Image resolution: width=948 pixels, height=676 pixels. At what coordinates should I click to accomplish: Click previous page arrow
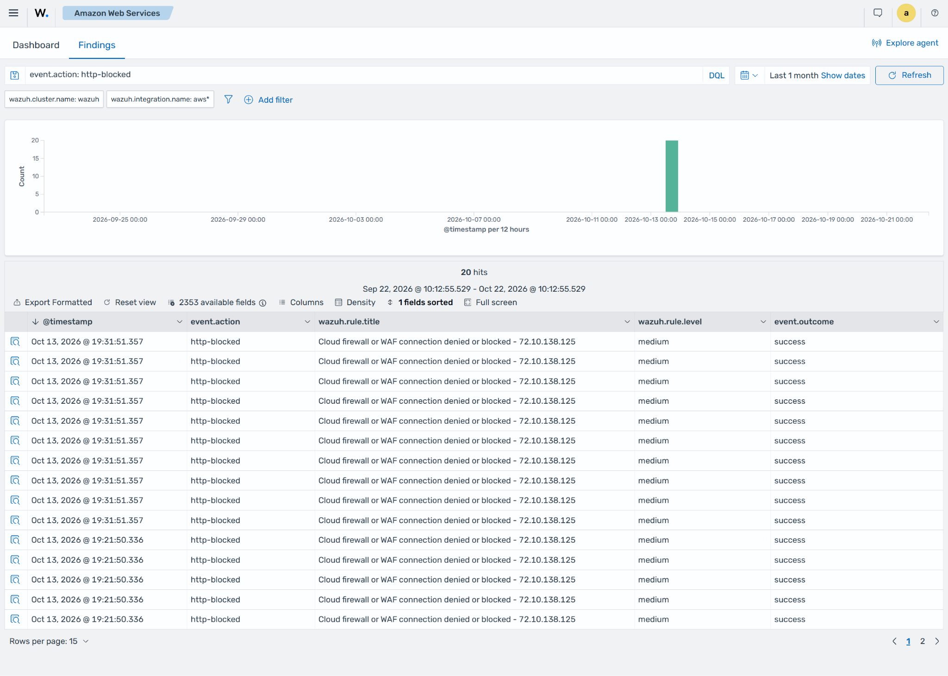pyautogui.click(x=894, y=641)
